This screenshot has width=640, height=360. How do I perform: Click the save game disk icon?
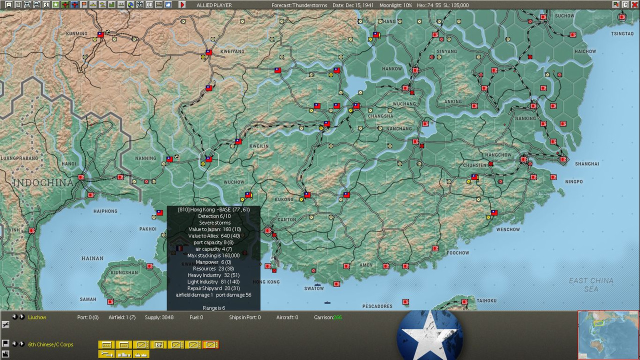(8, 4)
